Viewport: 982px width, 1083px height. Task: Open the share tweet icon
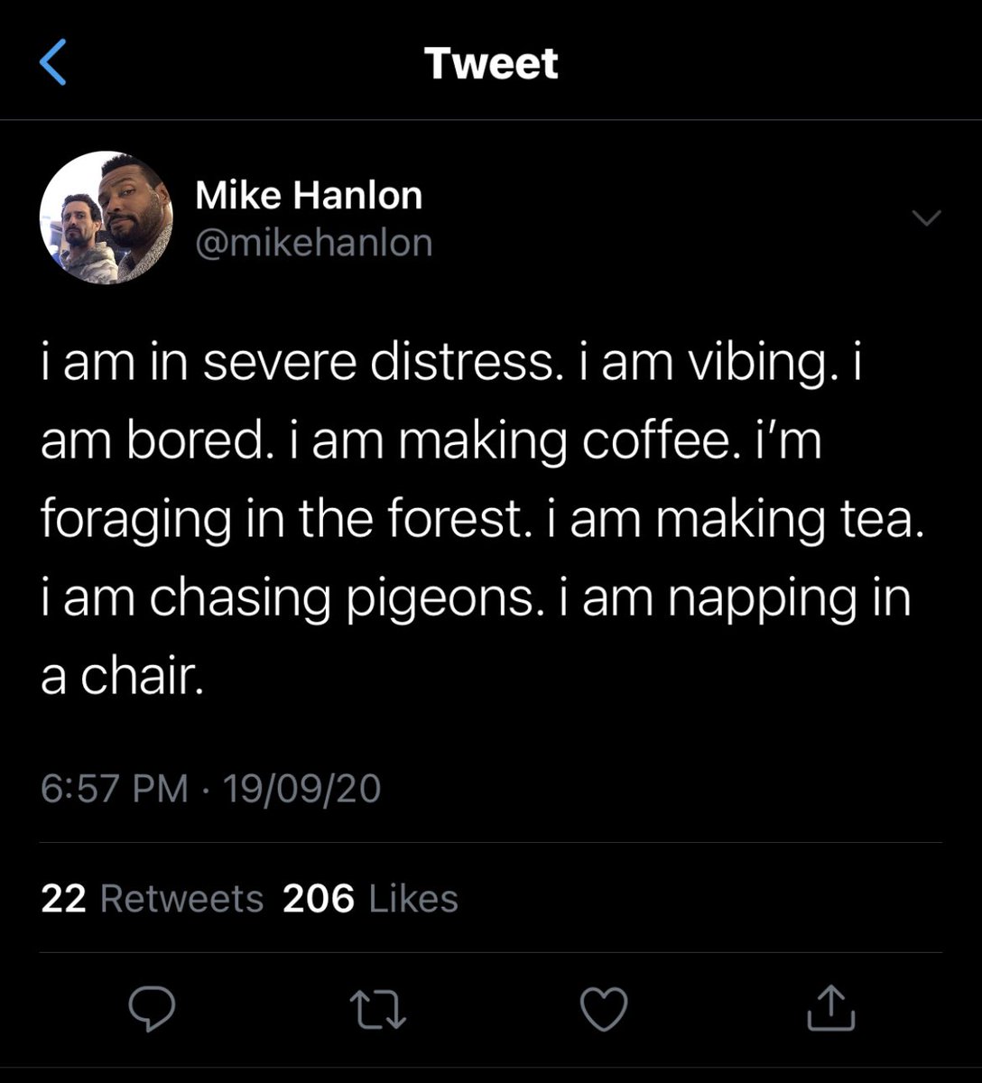click(x=829, y=1007)
